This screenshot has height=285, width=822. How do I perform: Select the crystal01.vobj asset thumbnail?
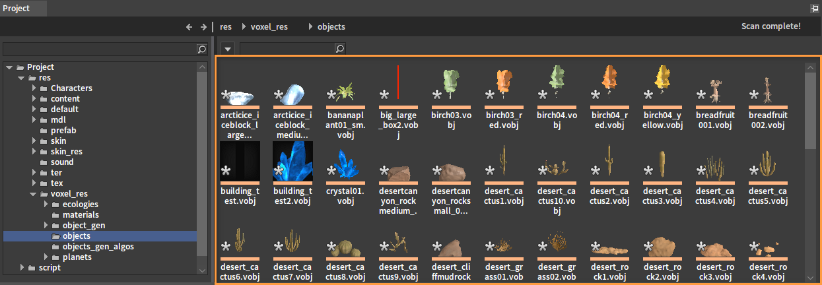click(345, 165)
